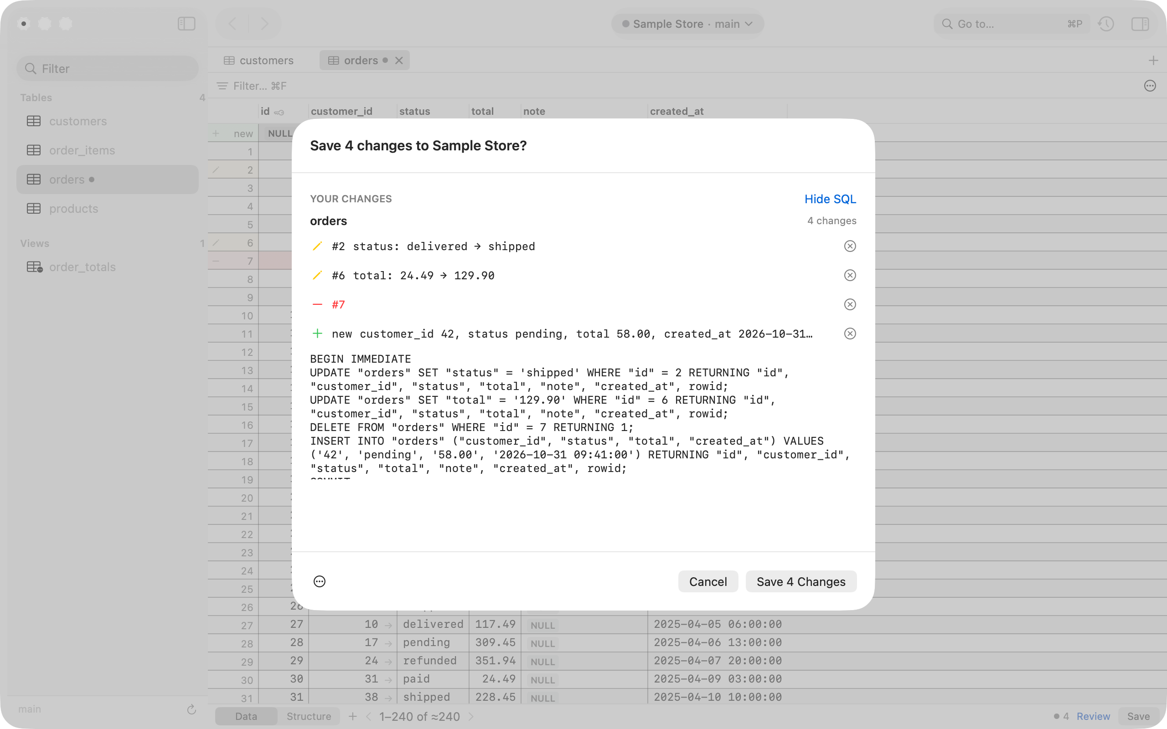Discard the #2 status change
This screenshot has height=729, width=1167.
coord(850,246)
